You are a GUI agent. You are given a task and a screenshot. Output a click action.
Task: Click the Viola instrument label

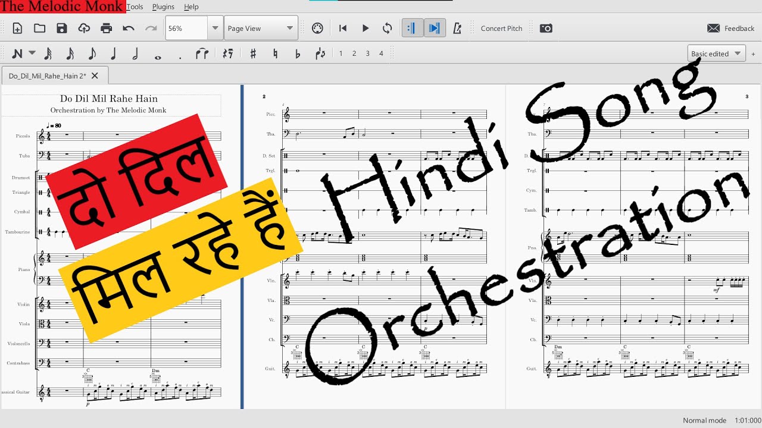pyautogui.click(x=24, y=324)
